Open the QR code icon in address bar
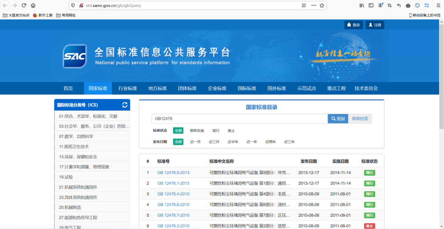This screenshot has width=444, height=229. [304, 5]
